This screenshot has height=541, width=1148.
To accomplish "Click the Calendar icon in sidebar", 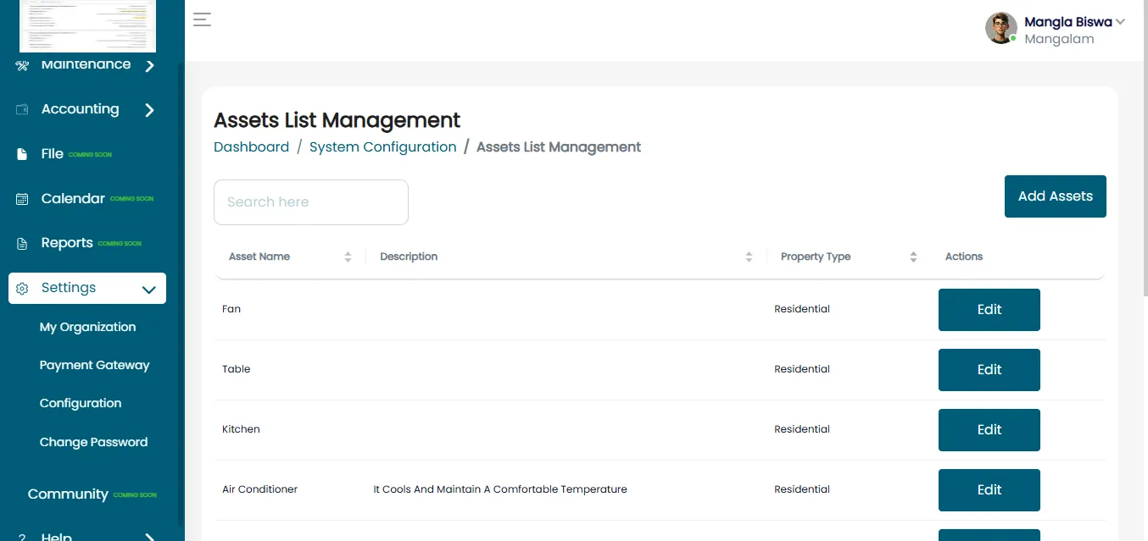I will (x=22, y=199).
